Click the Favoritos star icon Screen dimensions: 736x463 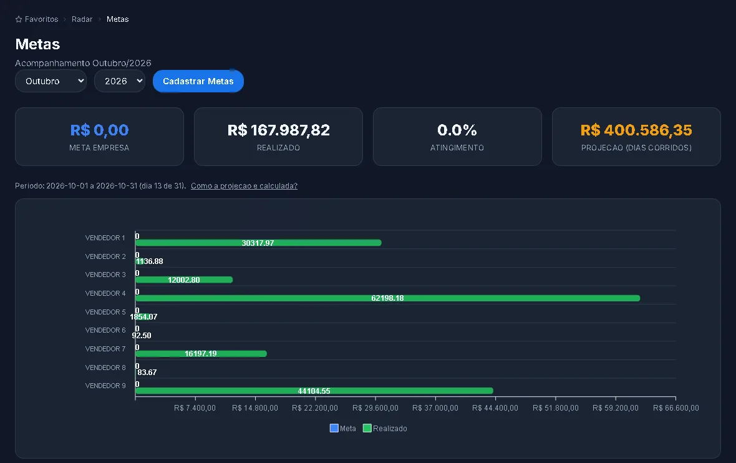click(x=19, y=19)
